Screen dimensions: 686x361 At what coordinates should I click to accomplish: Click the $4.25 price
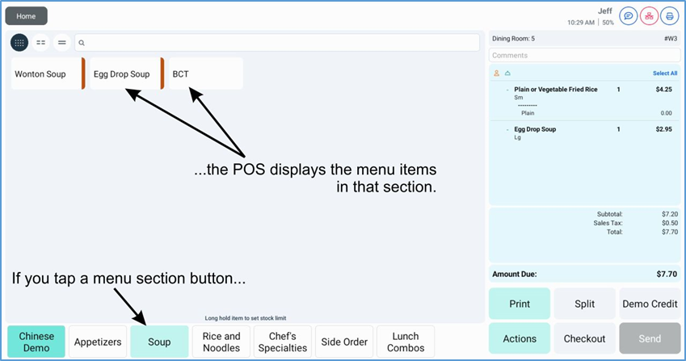663,89
